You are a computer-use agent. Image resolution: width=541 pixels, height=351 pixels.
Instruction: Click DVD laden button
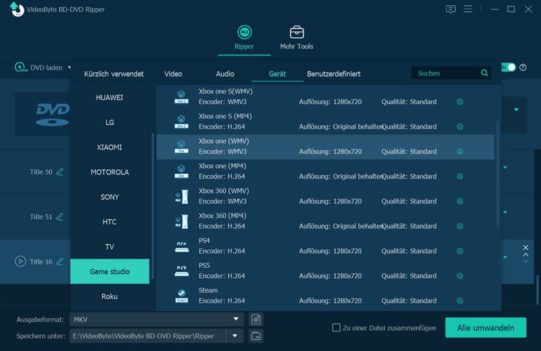[x=39, y=68]
